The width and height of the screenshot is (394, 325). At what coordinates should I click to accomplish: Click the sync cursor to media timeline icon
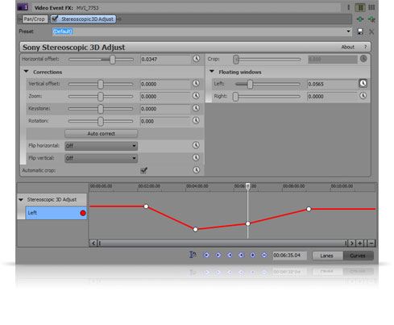click(x=193, y=255)
